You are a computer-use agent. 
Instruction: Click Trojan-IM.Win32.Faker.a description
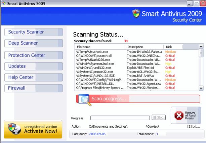pyautogui.click(x=145, y=52)
